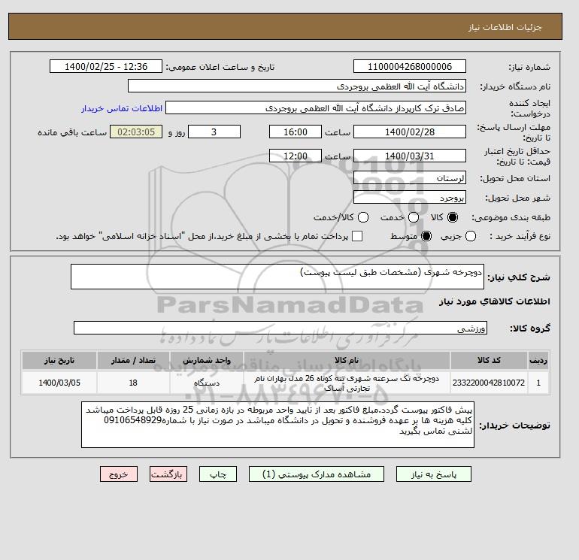
Task: Click the product name cell دوچرخه تک سرعته
Action: pos(347,383)
